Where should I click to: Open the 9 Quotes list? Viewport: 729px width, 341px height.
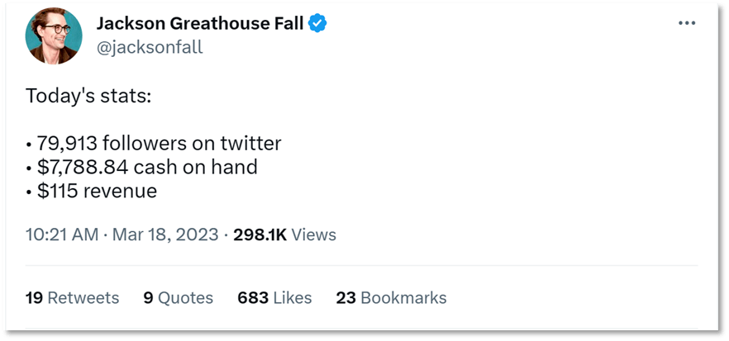tap(178, 298)
